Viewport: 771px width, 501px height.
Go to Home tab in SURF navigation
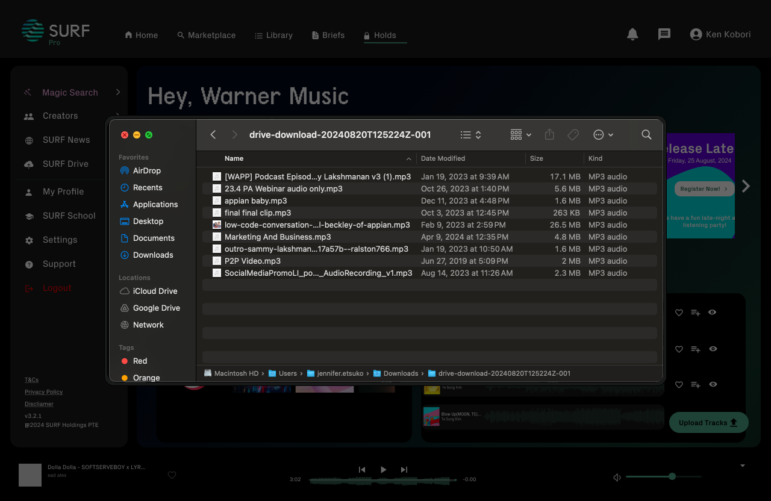tap(141, 35)
